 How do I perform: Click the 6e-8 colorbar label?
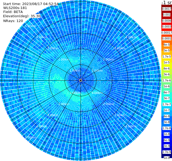[167, 116]
